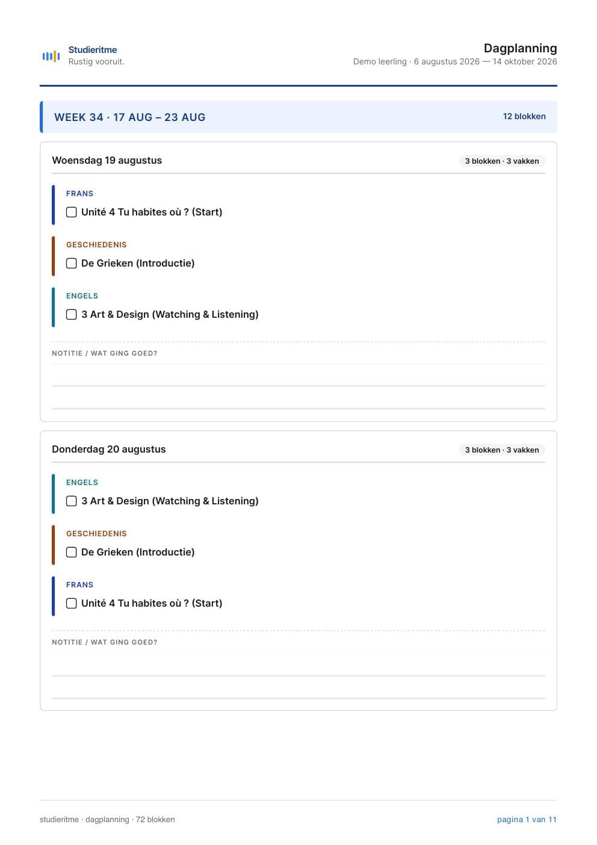Click the first notitie line under Woensdag

coord(298,375)
